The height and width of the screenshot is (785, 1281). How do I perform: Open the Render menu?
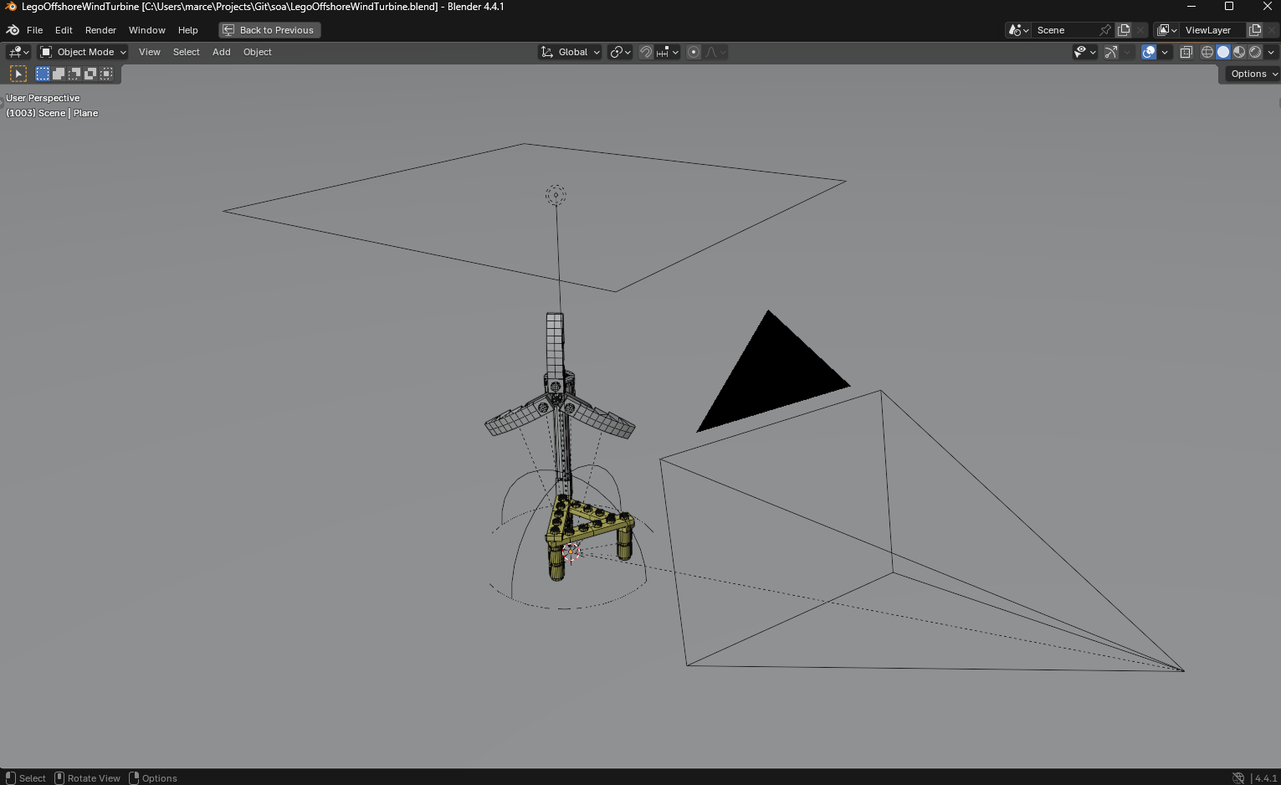coord(100,30)
